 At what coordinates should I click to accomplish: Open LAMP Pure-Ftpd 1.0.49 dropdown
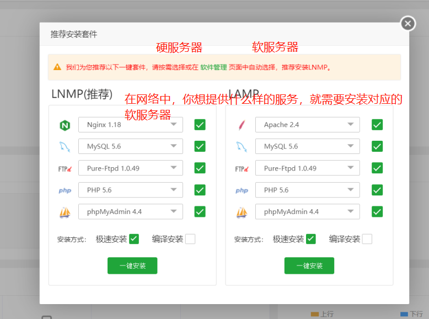[308, 168]
